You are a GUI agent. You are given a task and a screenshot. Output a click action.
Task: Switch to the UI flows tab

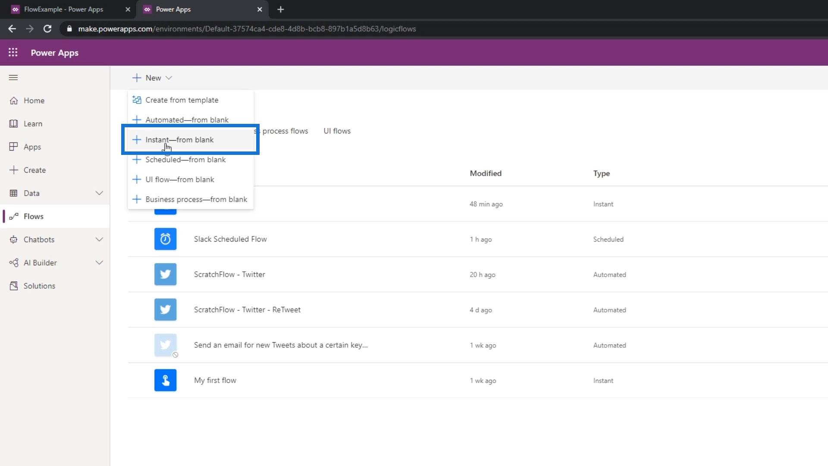coord(337,131)
